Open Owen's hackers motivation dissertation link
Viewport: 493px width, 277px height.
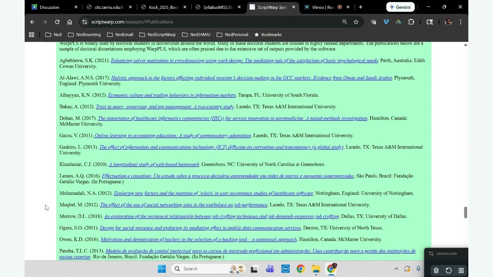pyautogui.click(x=199, y=240)
